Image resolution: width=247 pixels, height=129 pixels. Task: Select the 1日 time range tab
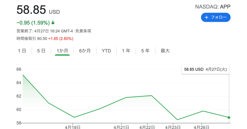[x=22, y=51]
